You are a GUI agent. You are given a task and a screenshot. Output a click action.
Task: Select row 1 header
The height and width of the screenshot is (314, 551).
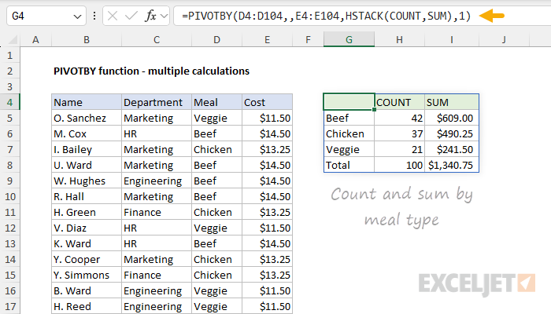pyautogui.click(x=9, y=56)
